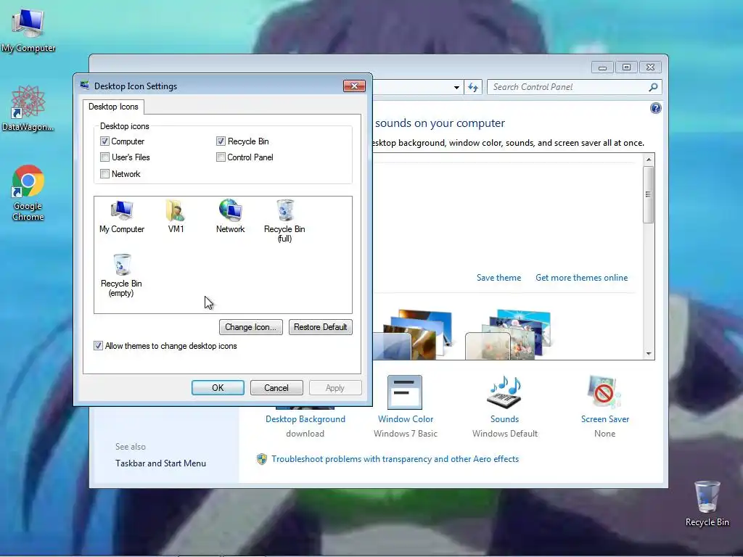Enable the User's Files checkbox
This screenshot has width=743, height=557.
pos(104,157)
